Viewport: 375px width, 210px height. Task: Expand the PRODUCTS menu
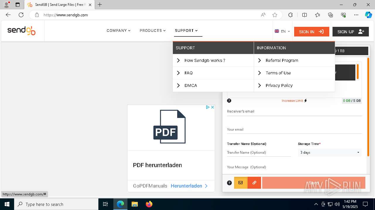point(153,31)
